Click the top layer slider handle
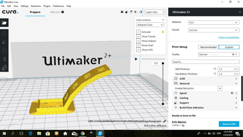The height and width of the screenshot is (137, 243). click(x=163, y=63)
